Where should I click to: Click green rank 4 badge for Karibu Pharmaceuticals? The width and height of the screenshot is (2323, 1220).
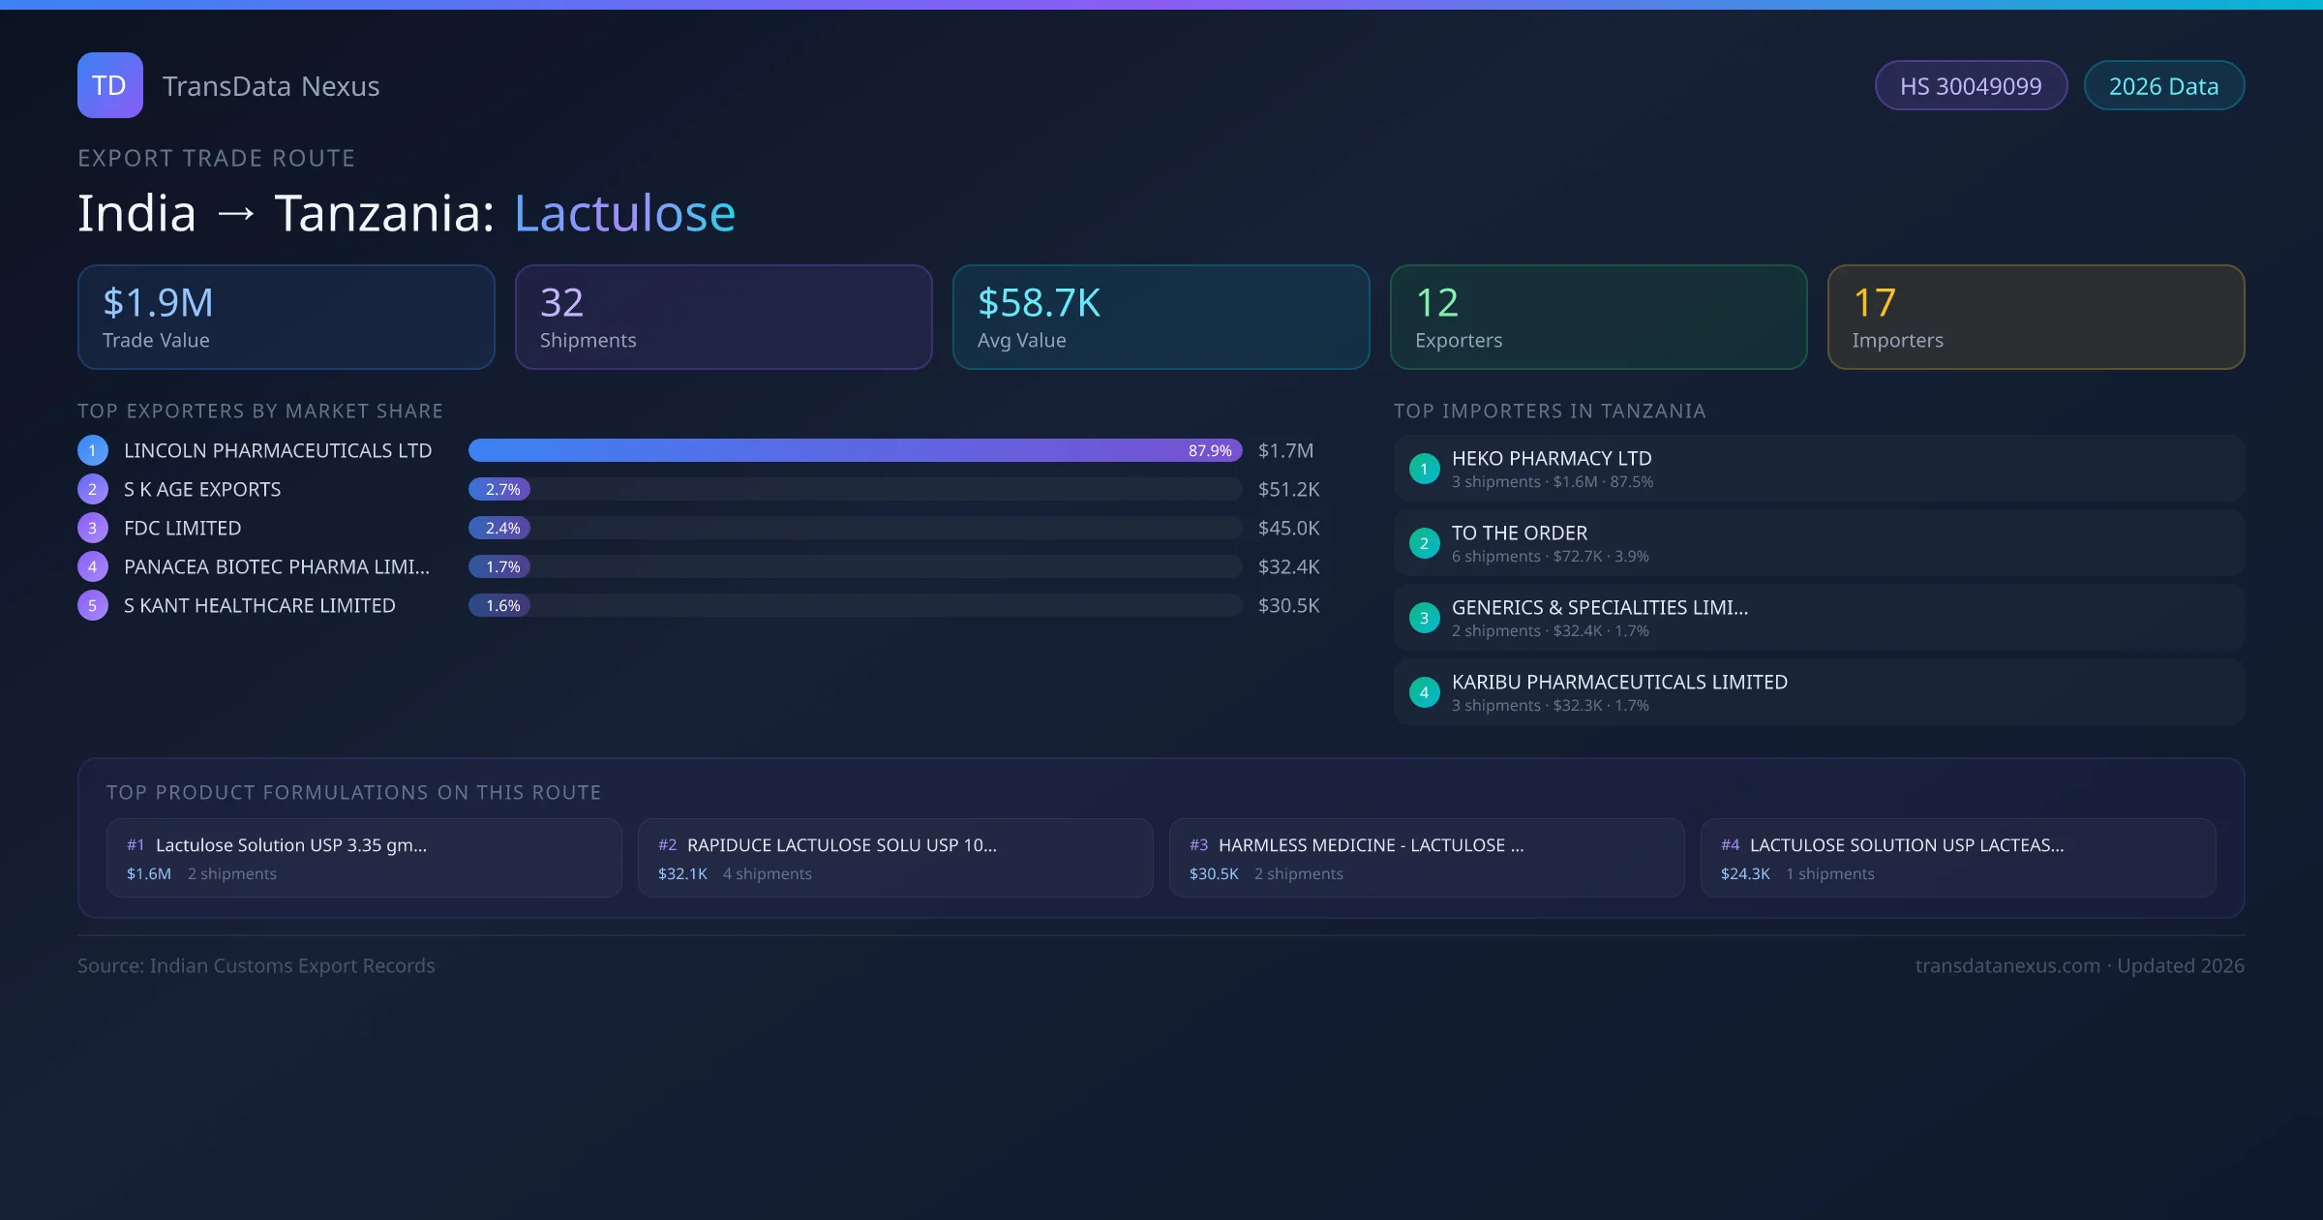click(1424, 692)
